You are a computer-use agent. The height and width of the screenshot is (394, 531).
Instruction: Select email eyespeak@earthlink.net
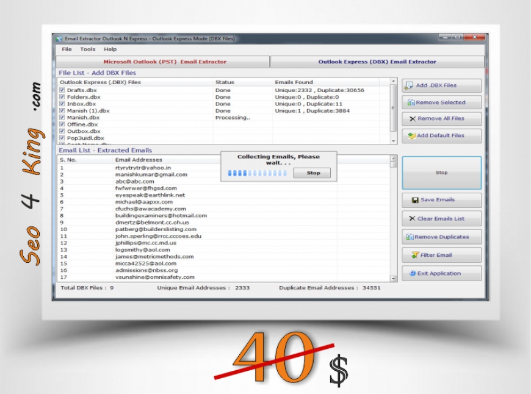click(x=150, y=195)
